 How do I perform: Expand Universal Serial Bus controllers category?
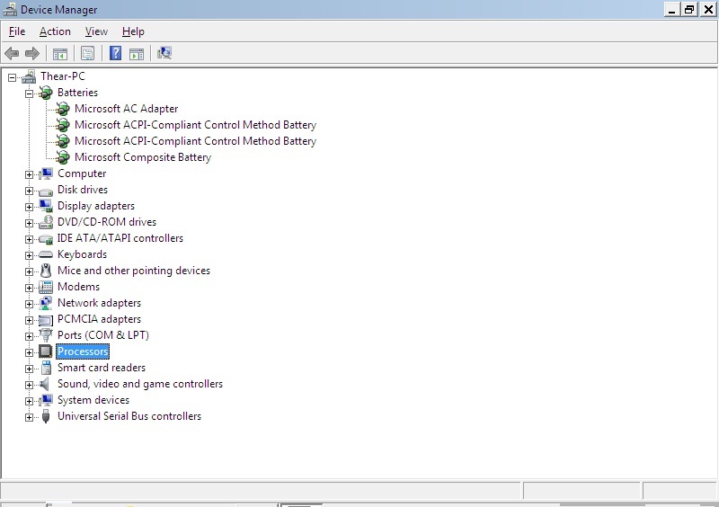[29, 417]
